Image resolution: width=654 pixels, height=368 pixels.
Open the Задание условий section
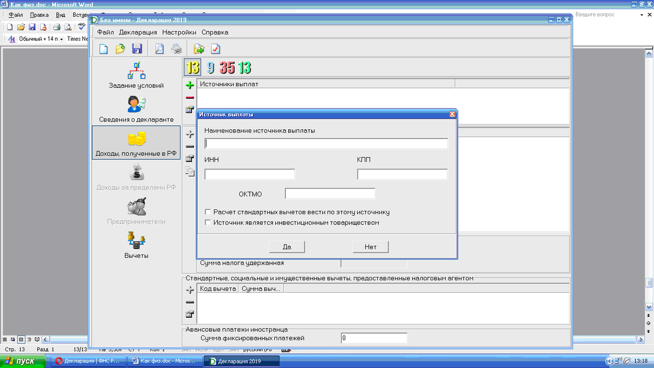pyautogui.click(x=136, y=76)
